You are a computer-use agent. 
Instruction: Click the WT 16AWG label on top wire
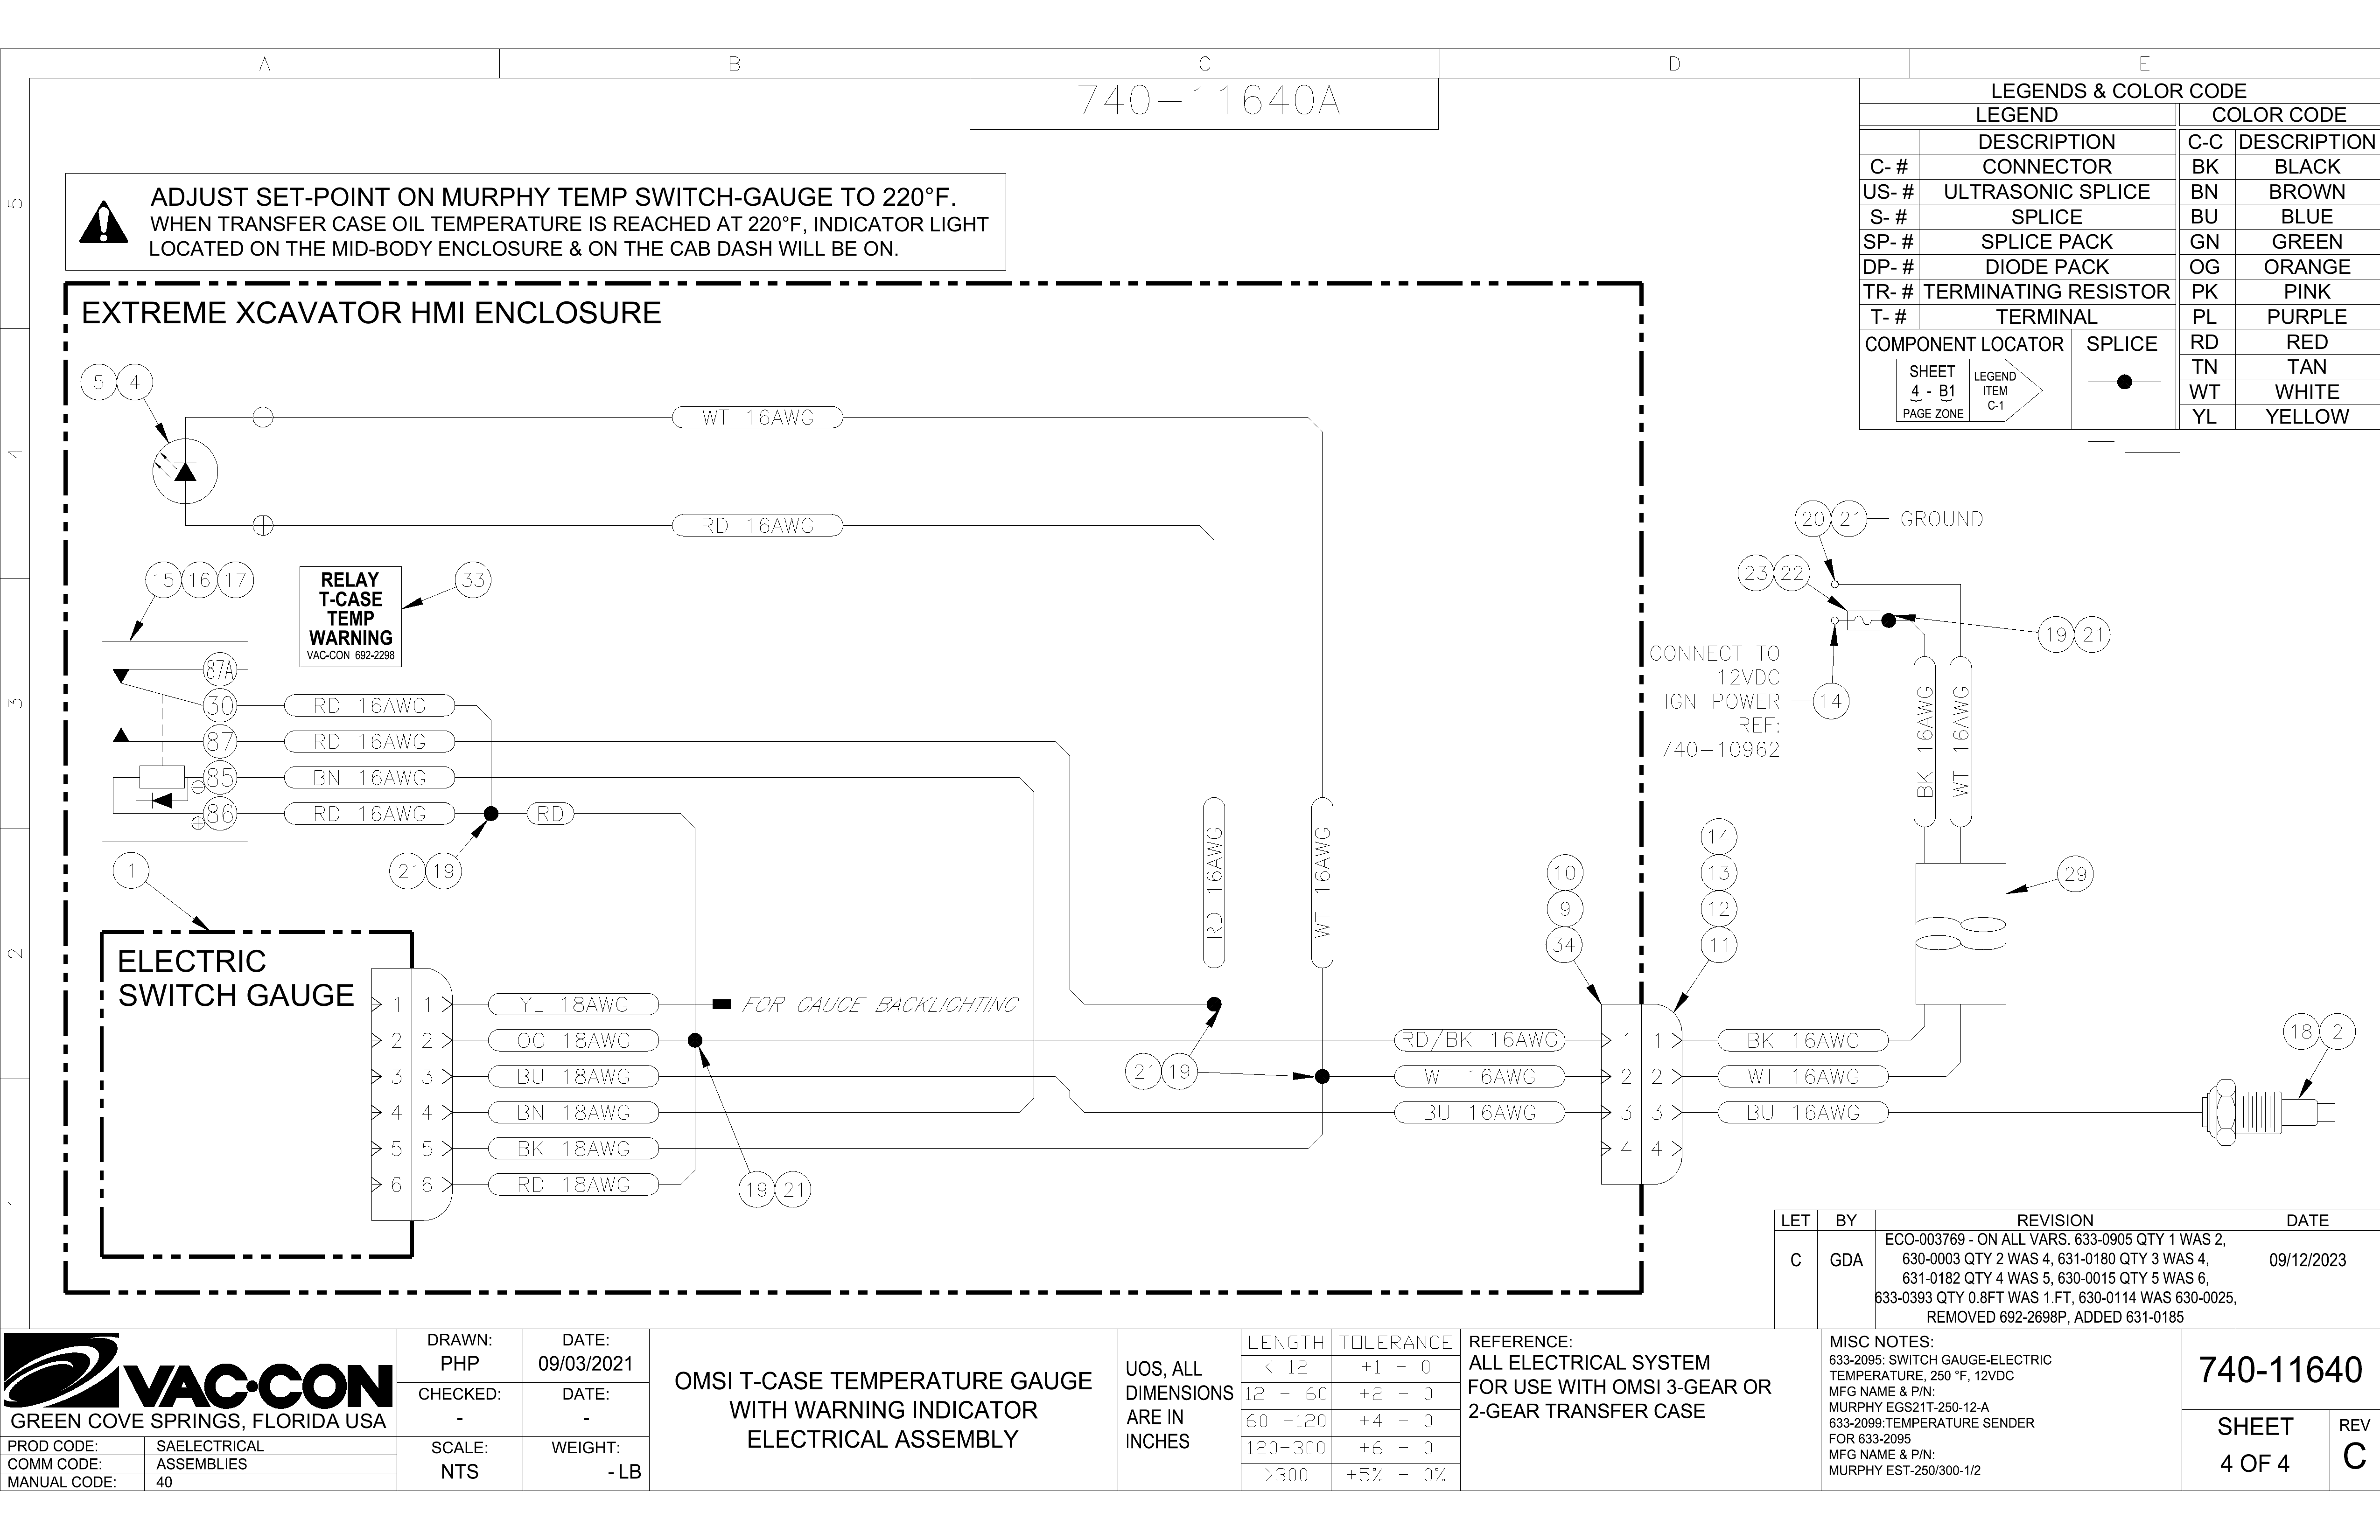pyautogui.click(x=758, y=417)
